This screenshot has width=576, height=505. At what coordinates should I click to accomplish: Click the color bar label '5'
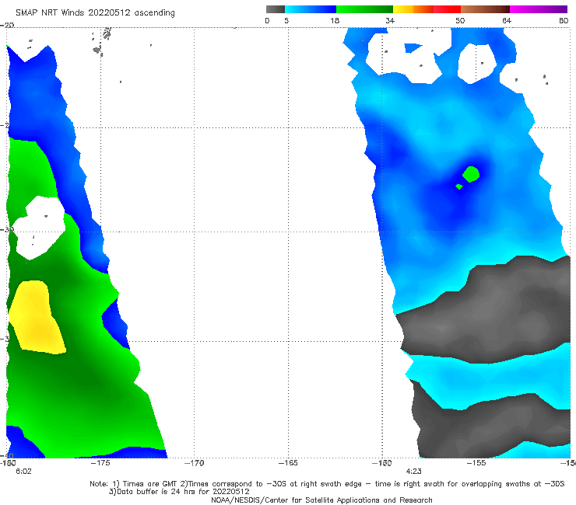tap(286, 20)
